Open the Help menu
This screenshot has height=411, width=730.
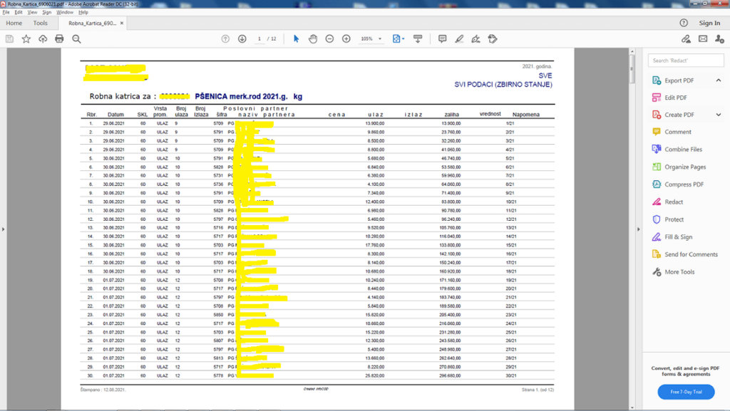coord(83,13)
